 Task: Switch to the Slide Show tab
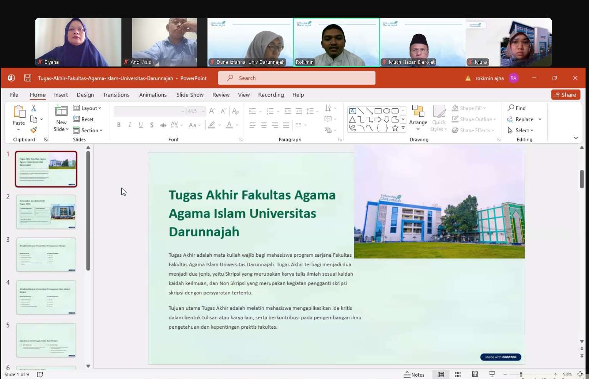point(190,95)
